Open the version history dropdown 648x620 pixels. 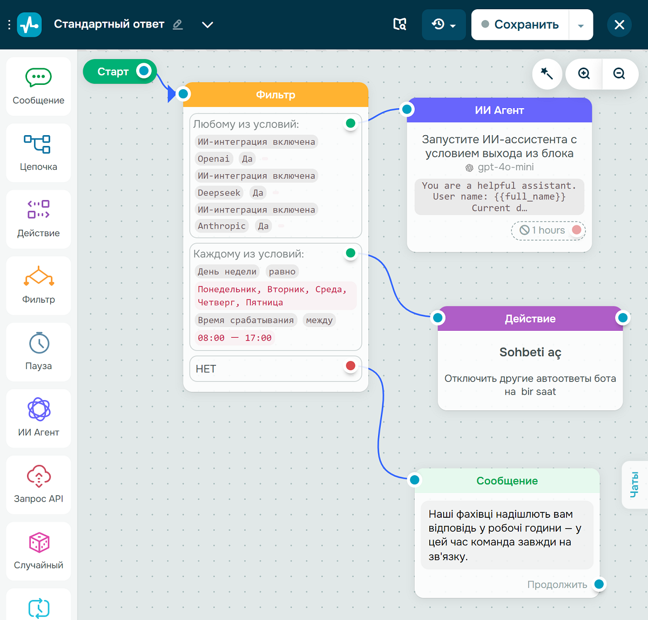point(443,24)
